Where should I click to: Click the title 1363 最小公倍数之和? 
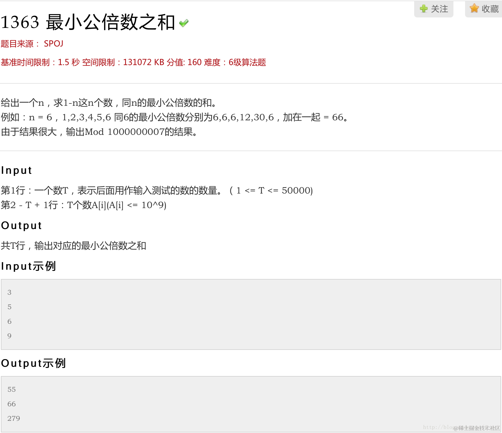88,22
